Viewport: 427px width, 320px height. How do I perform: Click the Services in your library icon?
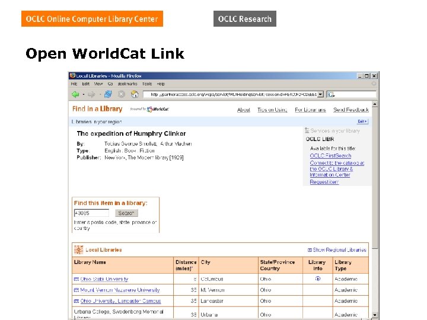click(x=307, y=130)
